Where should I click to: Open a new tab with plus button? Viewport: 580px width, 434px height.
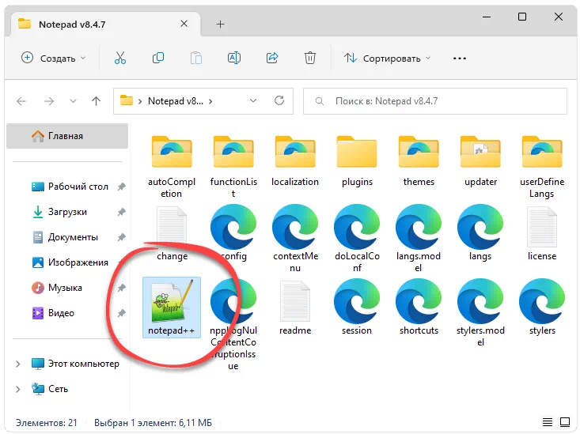[221, 25]
